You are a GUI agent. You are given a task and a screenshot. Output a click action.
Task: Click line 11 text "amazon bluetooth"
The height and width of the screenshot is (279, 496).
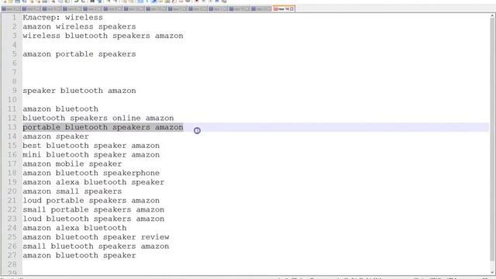60,109
